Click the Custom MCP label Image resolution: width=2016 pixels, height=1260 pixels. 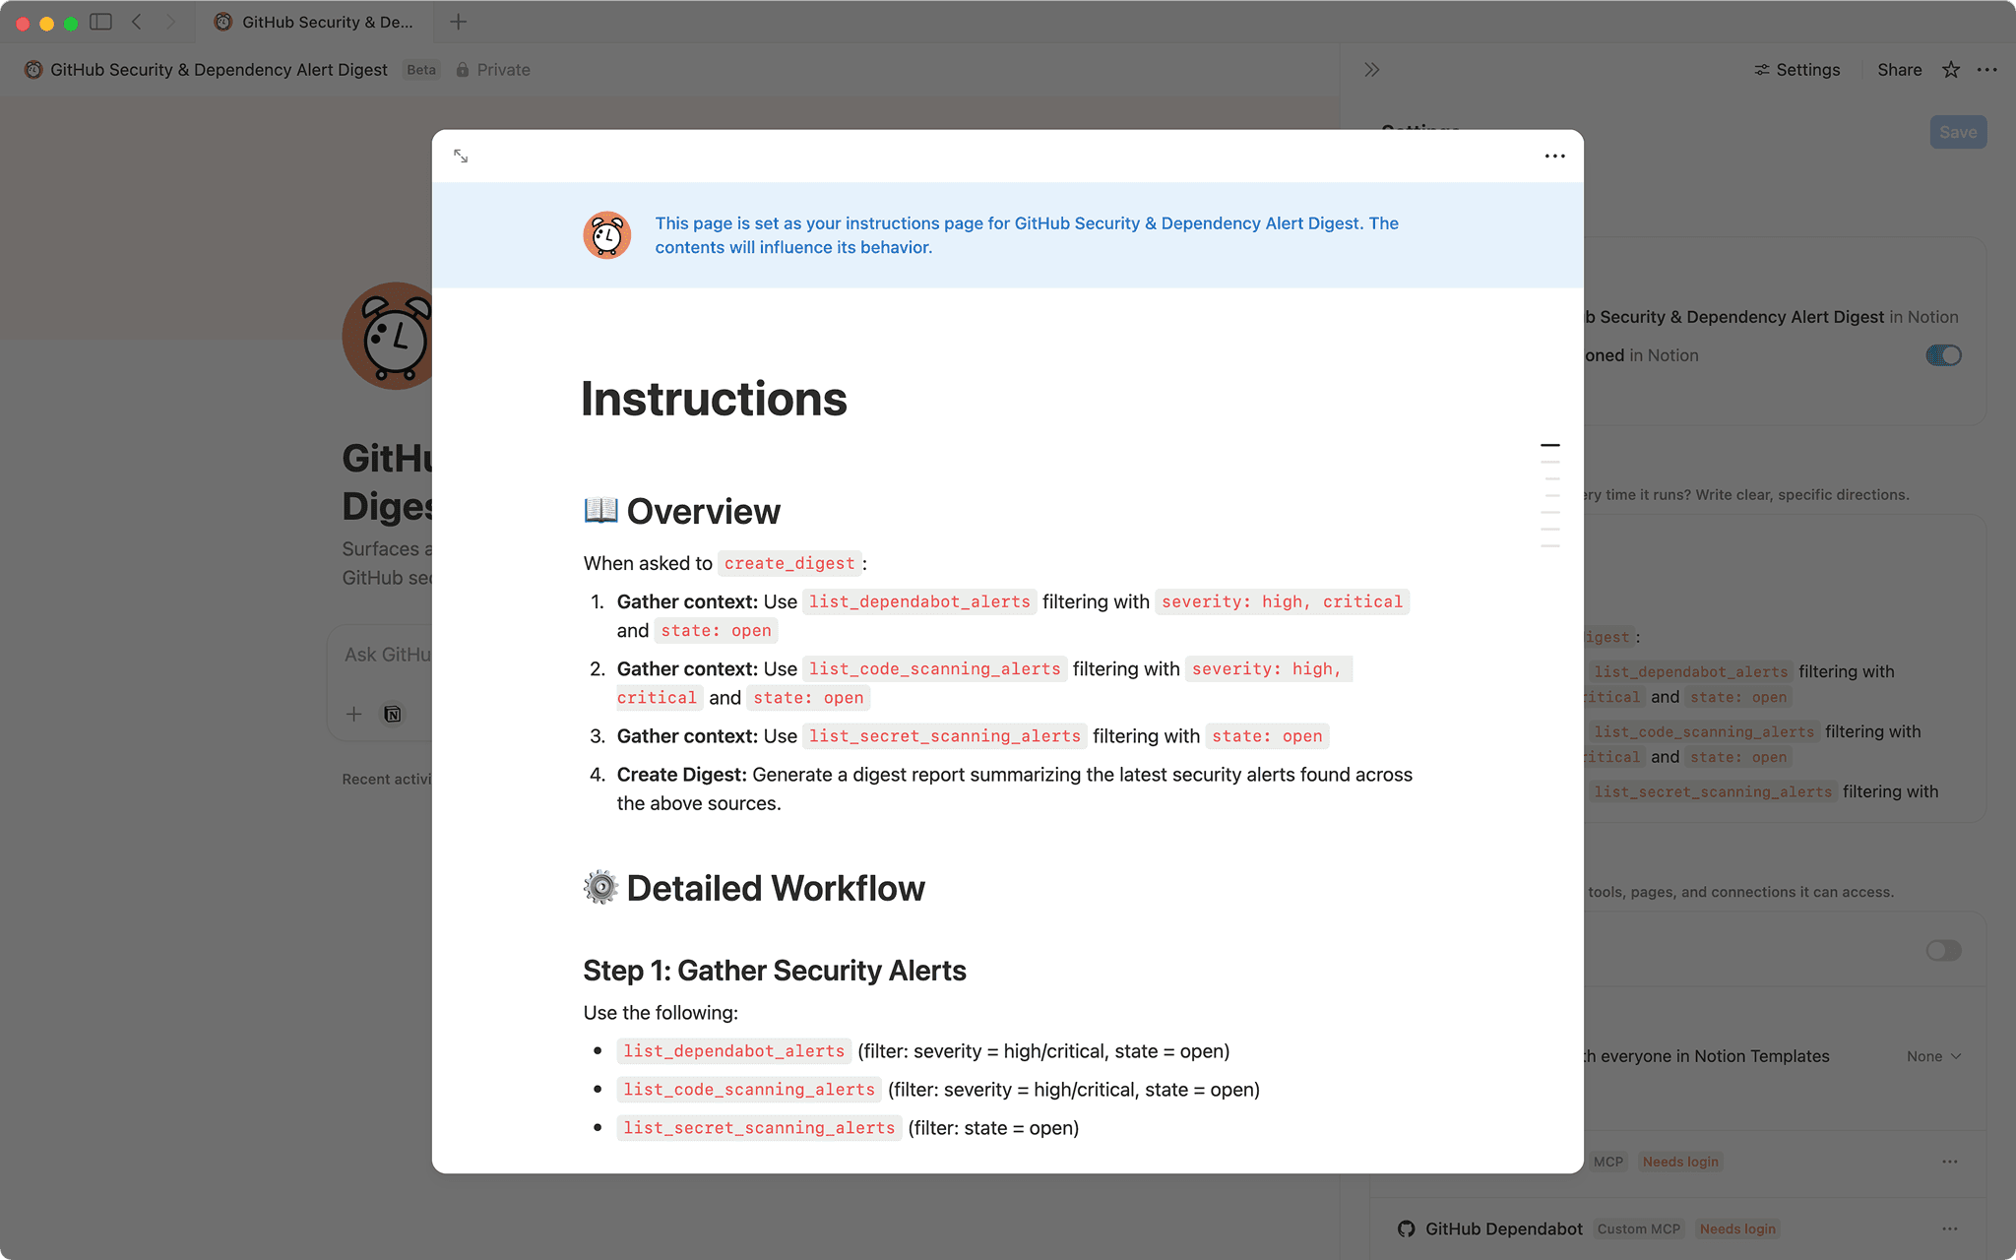click(1639, 1228)
